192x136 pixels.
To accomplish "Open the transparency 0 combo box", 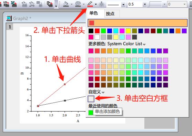I will tap(177, 4).
